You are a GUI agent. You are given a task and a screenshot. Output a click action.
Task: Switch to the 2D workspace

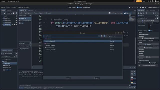click(69, 7)
